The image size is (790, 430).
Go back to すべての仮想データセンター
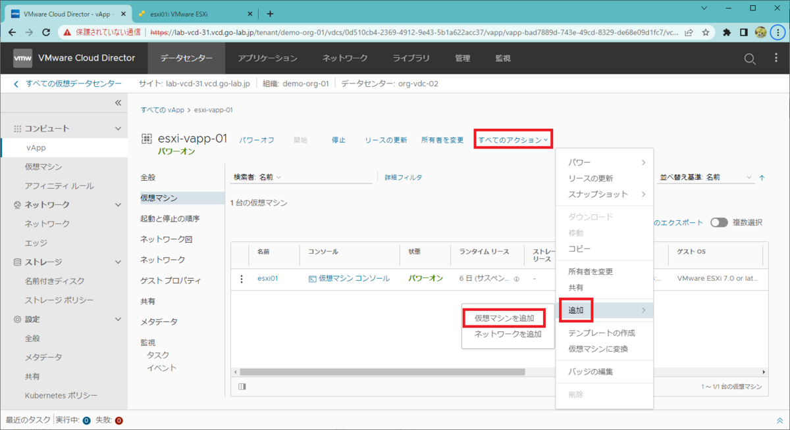pos(68,84)
